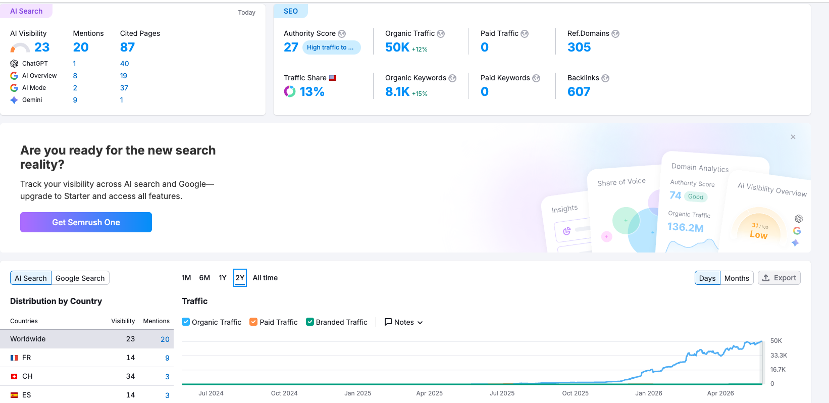This screenshot has width=829, height=403.
Task: Click the Switzerland flag in country list
Action: [x=14, y=376]
